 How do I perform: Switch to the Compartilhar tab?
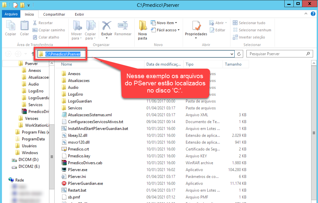54,14
